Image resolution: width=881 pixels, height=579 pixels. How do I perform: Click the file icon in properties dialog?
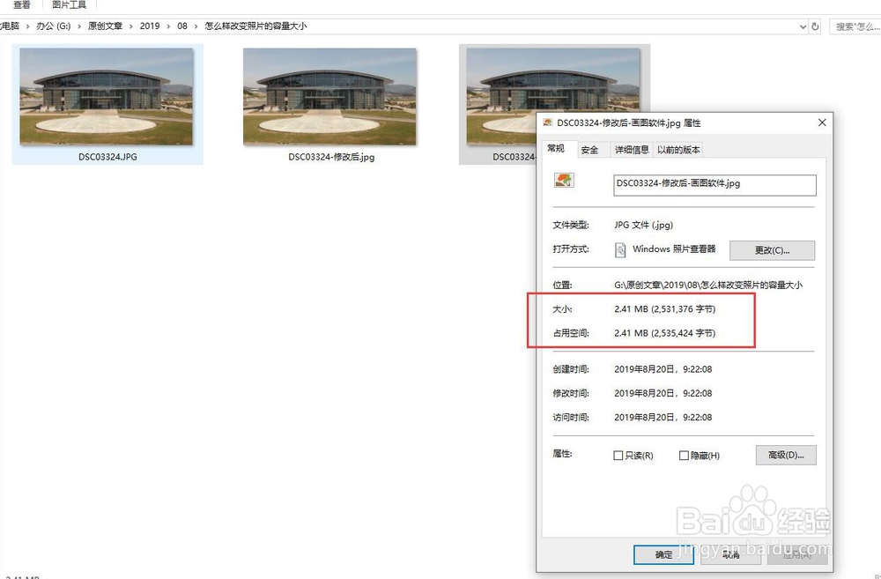click(564, 181)
